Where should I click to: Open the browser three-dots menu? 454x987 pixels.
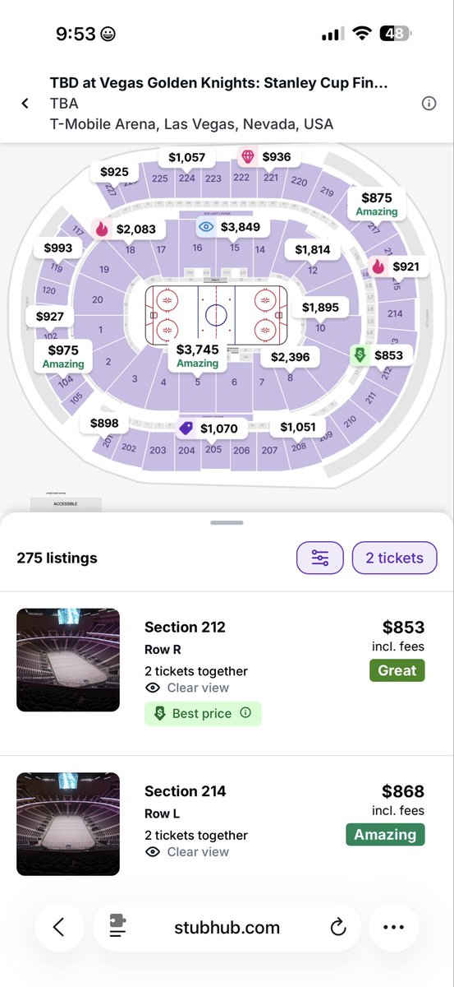point(393,927)
